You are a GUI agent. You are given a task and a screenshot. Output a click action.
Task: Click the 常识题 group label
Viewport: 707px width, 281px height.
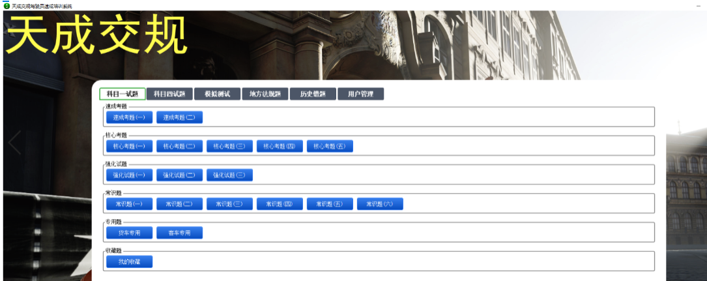click(113, 193)
